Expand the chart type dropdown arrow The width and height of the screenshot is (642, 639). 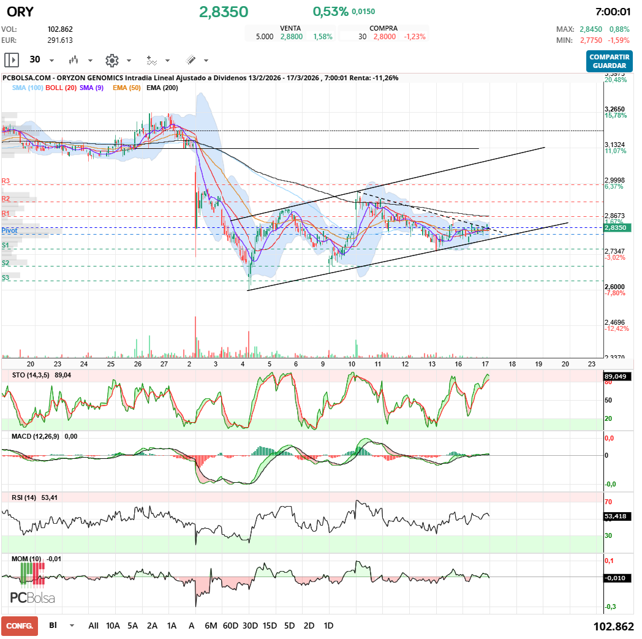90,60
